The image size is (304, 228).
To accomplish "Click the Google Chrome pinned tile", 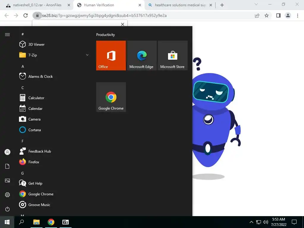I will pyautogui.click(x=111, y=97).
